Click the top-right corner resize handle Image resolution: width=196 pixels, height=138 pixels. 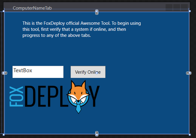(190, 11)
